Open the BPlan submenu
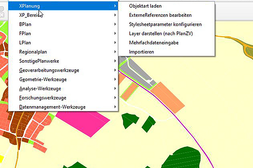Viewport: 253px width, 168px height. click(x=63, y=24)
